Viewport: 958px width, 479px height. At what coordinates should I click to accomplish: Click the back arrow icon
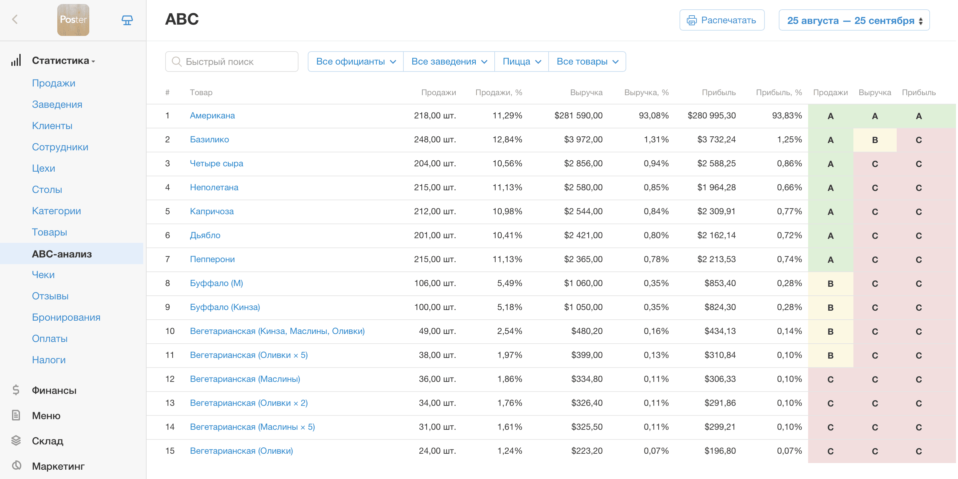point(15,20)
